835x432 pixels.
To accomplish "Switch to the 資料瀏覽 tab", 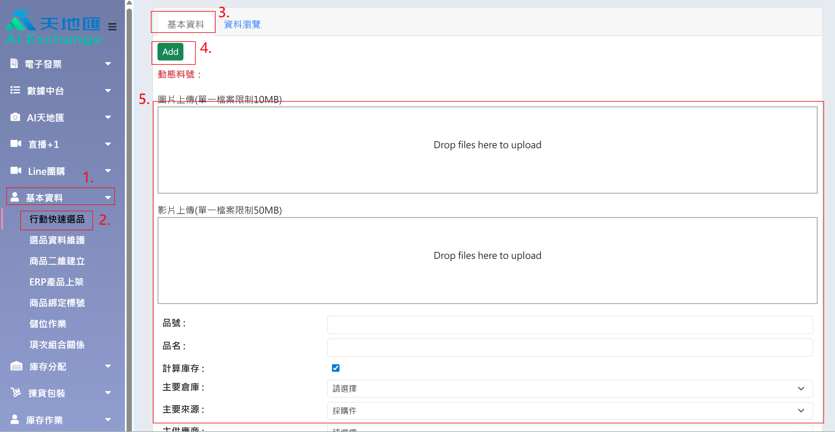I will coord(242,24).
